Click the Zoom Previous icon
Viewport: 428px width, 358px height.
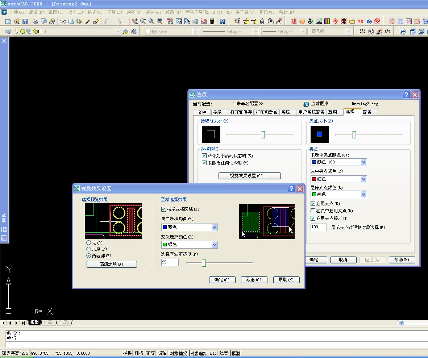point(160,21)
